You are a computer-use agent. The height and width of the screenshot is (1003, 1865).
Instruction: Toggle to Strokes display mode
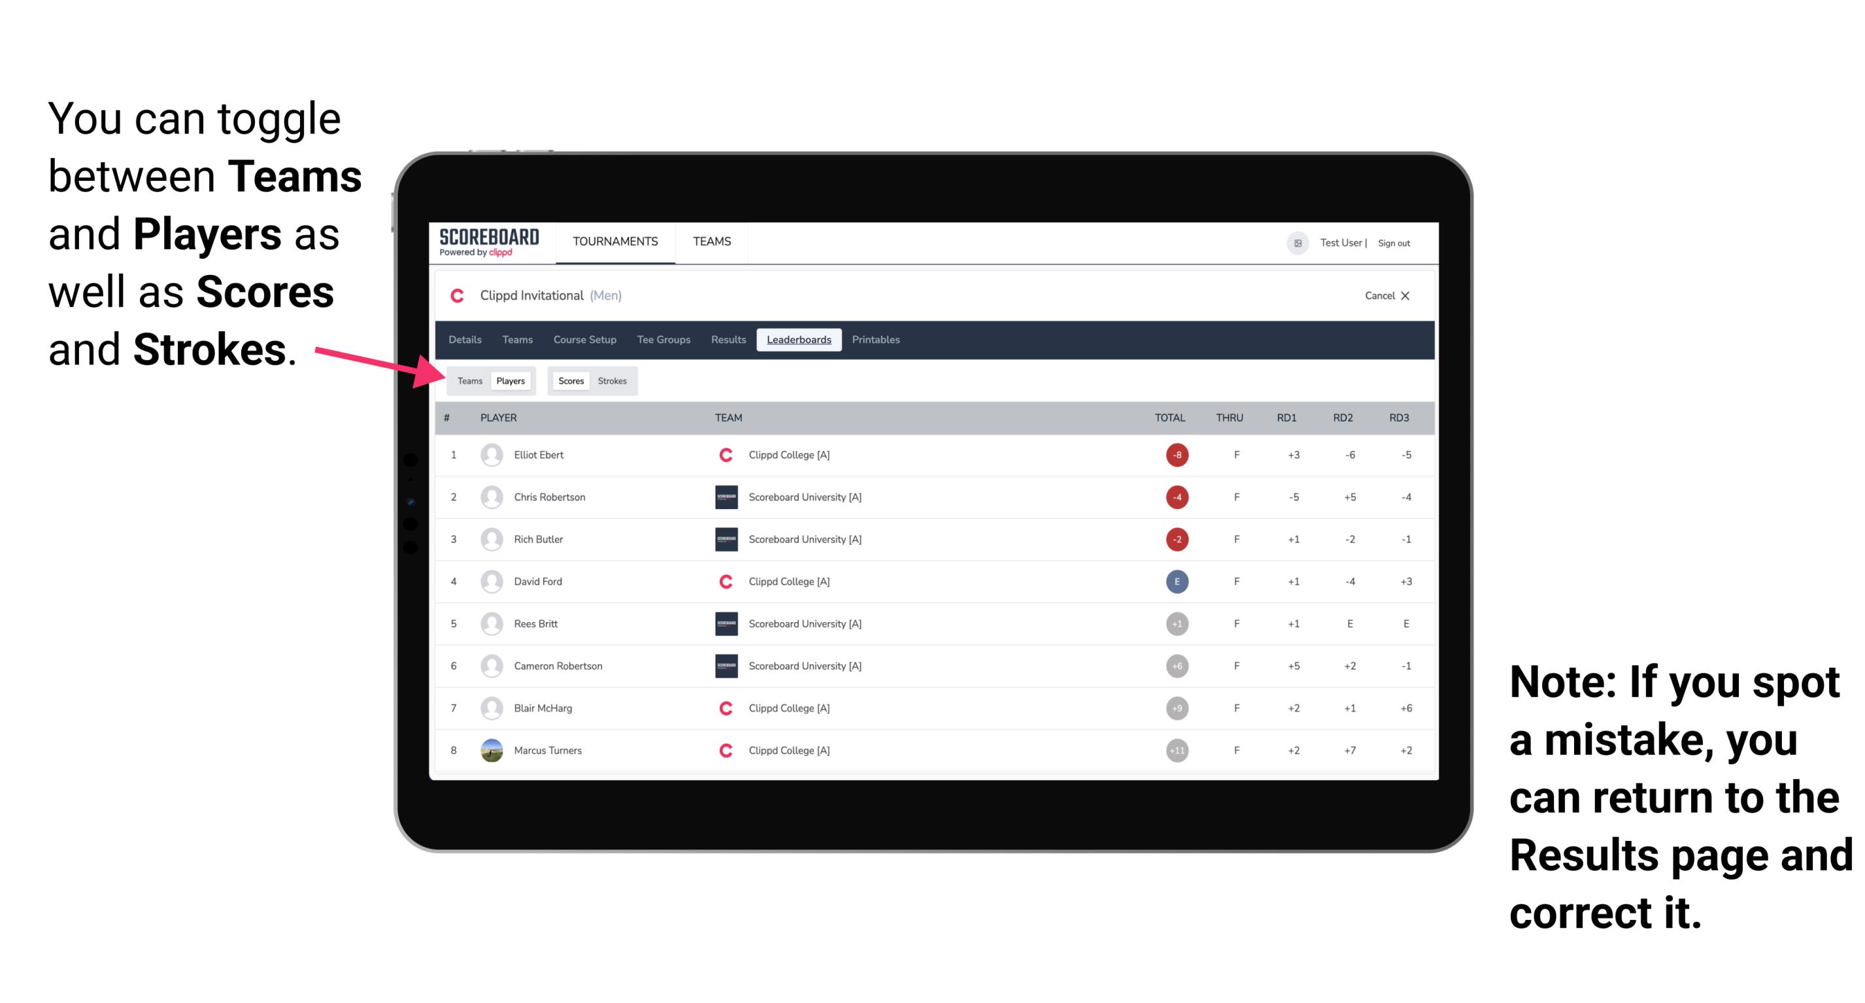611,380
